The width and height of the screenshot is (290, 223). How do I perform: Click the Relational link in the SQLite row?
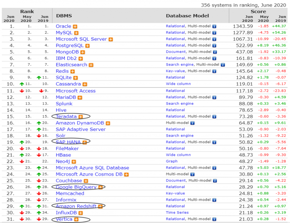point(175,78)
